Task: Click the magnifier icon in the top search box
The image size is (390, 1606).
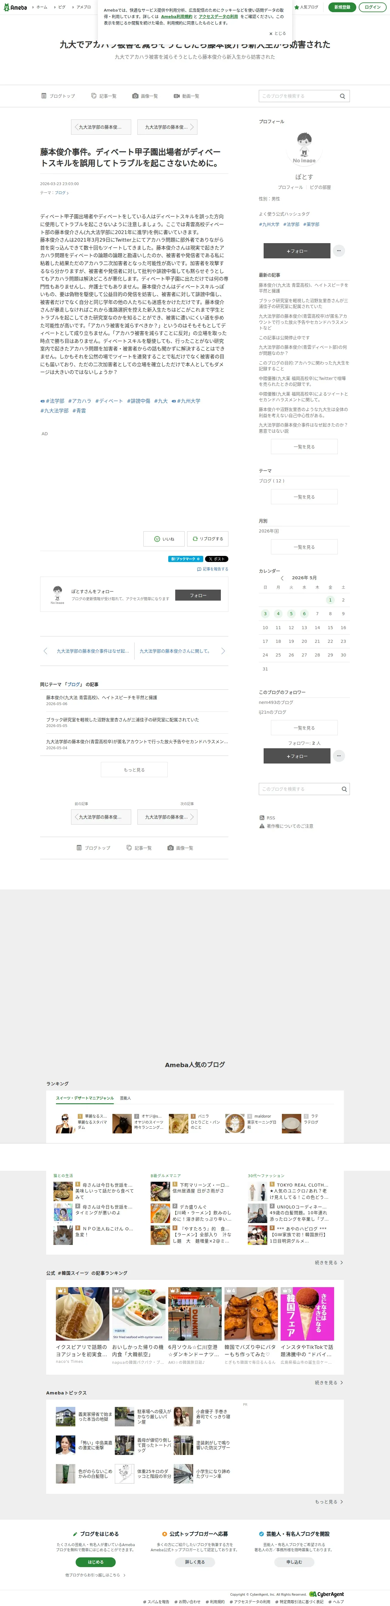Action: 343,96
